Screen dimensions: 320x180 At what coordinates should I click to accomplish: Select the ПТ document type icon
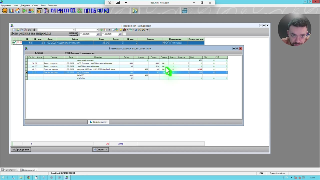tap(53, 11)
